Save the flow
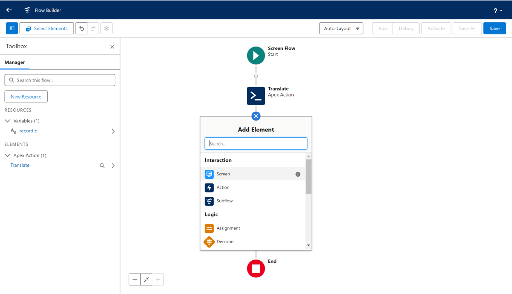Screen dimensions: 512x294 [494, 29]
